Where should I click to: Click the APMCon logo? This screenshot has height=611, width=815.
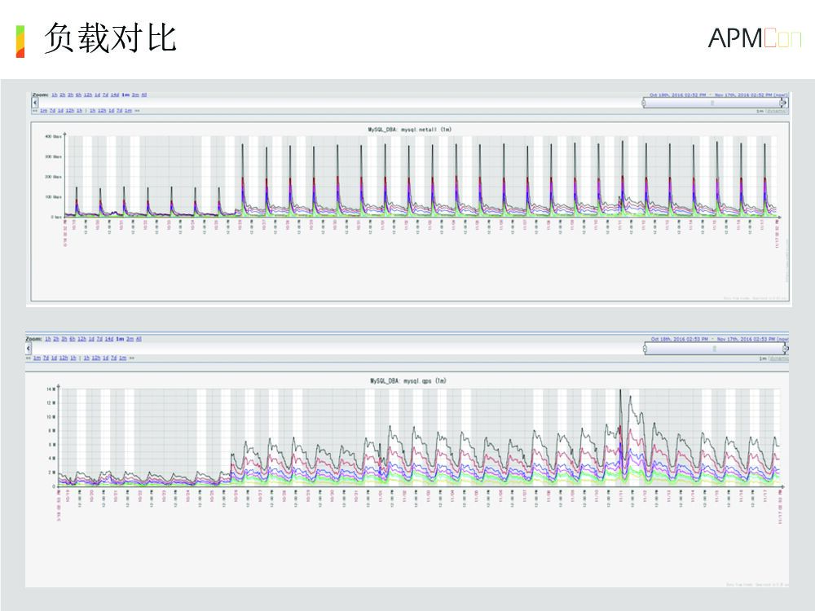pyautogui.click(x=754, y=38)
